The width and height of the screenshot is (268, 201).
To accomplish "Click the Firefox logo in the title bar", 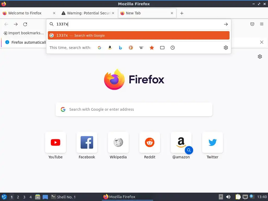I will pyautogui.click(x=4, y=4).
